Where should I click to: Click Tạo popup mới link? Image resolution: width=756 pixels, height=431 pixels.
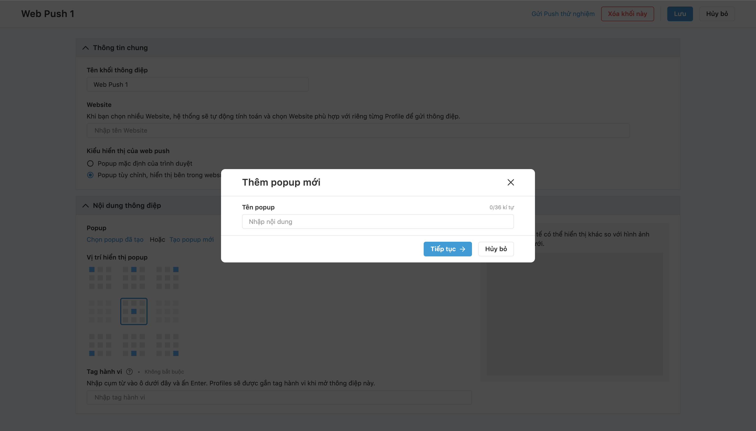click(191, 239)
